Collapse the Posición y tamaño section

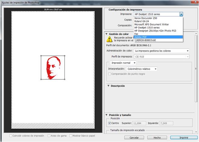click(x=107, y=115)
